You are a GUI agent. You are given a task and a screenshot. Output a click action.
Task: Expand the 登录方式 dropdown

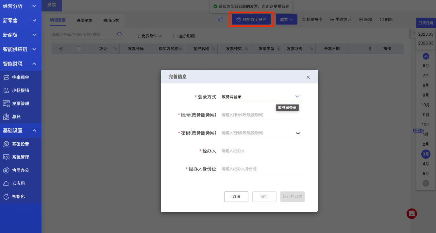(260, 97)
